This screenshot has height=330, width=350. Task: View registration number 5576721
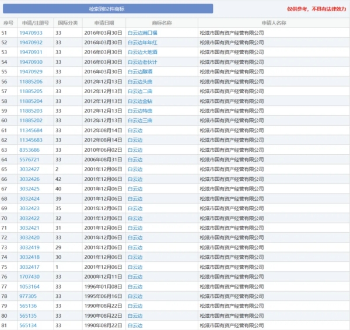tap(29, 159)
